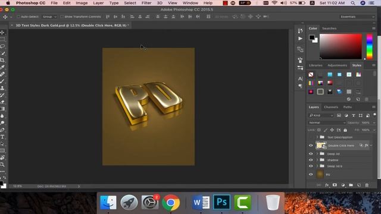Screen dimensions: 381x214
Task: Select the Rectangular Marquee tool
Action: pos(2,39)
